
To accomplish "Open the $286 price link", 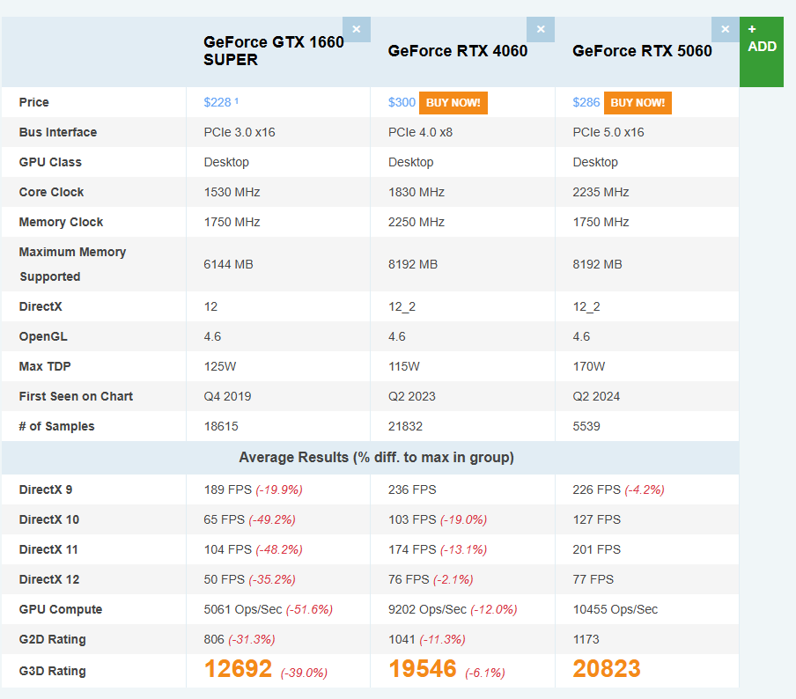I will click(586, 102).
